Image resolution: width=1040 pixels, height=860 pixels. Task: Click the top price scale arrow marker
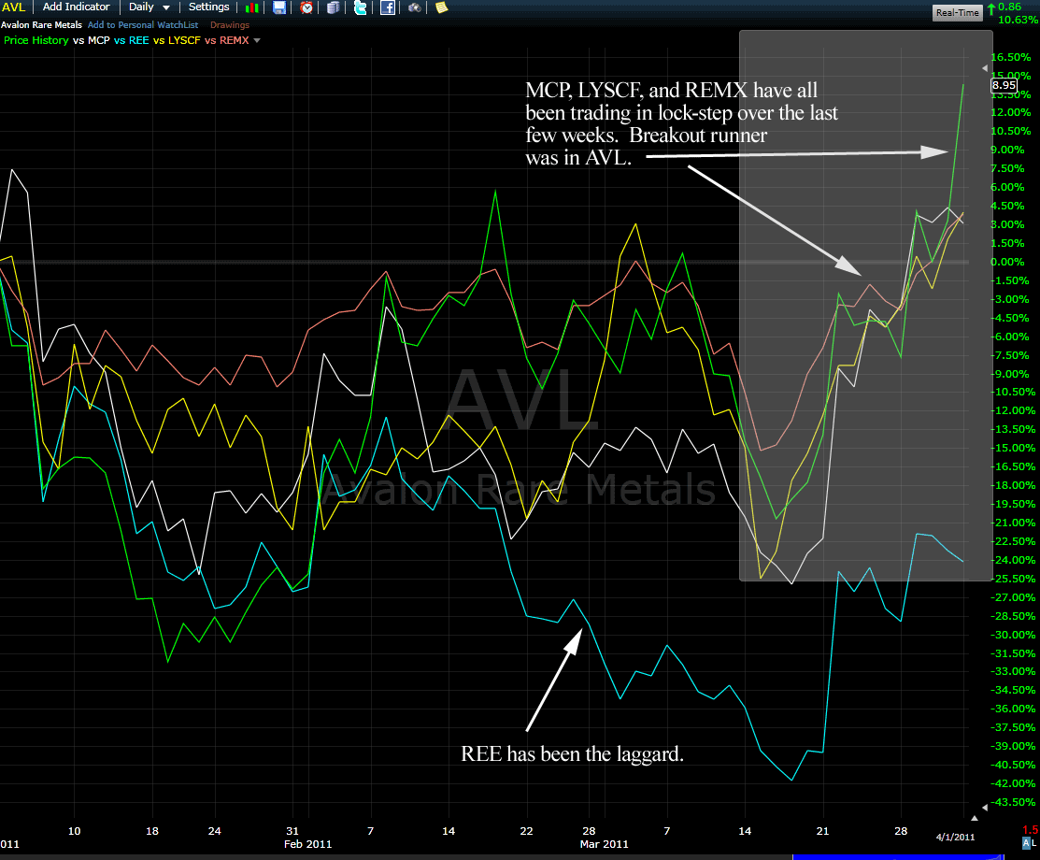tap(985, 68)
